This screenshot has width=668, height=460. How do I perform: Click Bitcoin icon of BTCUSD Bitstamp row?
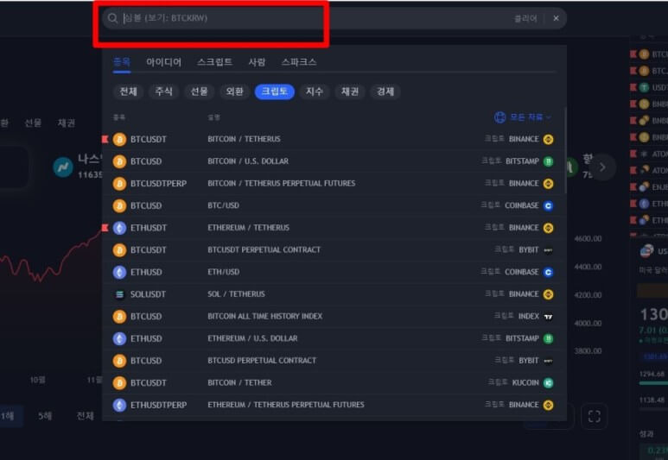pos(120,161)
